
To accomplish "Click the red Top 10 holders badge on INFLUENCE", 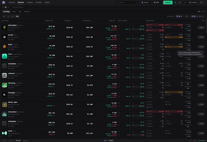I will (155, 25).
